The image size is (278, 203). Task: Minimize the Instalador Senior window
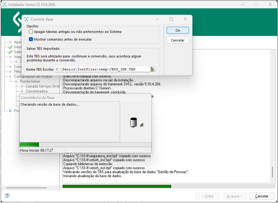(242, 5)
